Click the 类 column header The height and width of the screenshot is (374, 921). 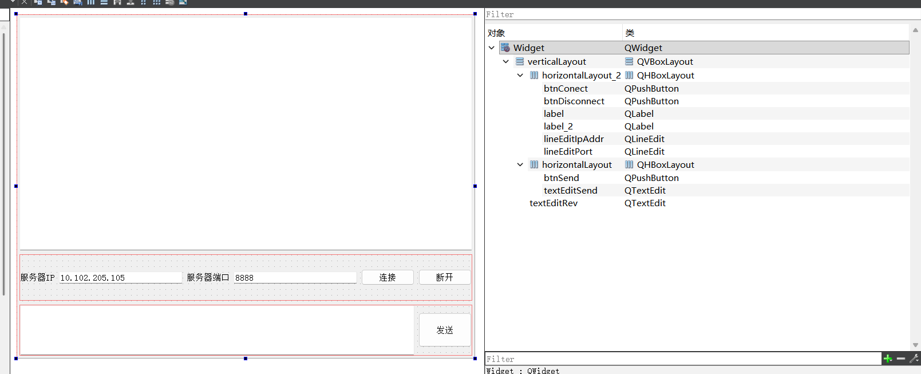(766, 33)
